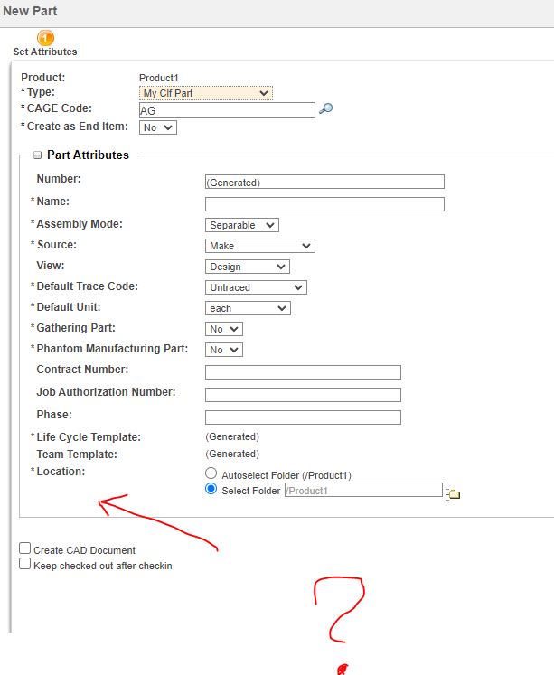554x675 pixels.
Task: Click the Set Attributes step icon
Action: [45, 38]
